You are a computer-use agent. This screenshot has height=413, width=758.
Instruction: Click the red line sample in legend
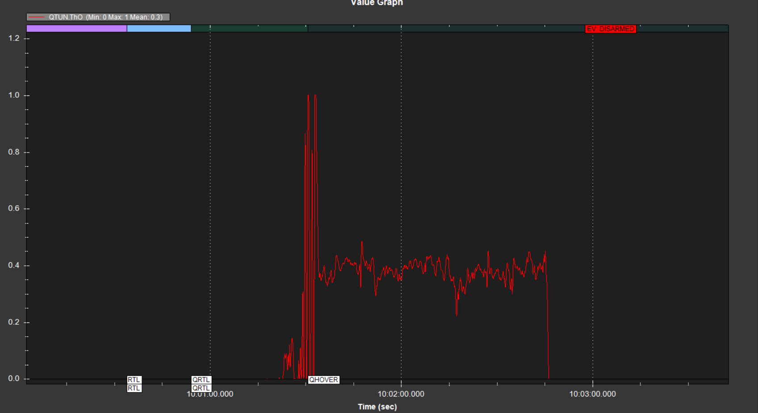coord(37,17)
